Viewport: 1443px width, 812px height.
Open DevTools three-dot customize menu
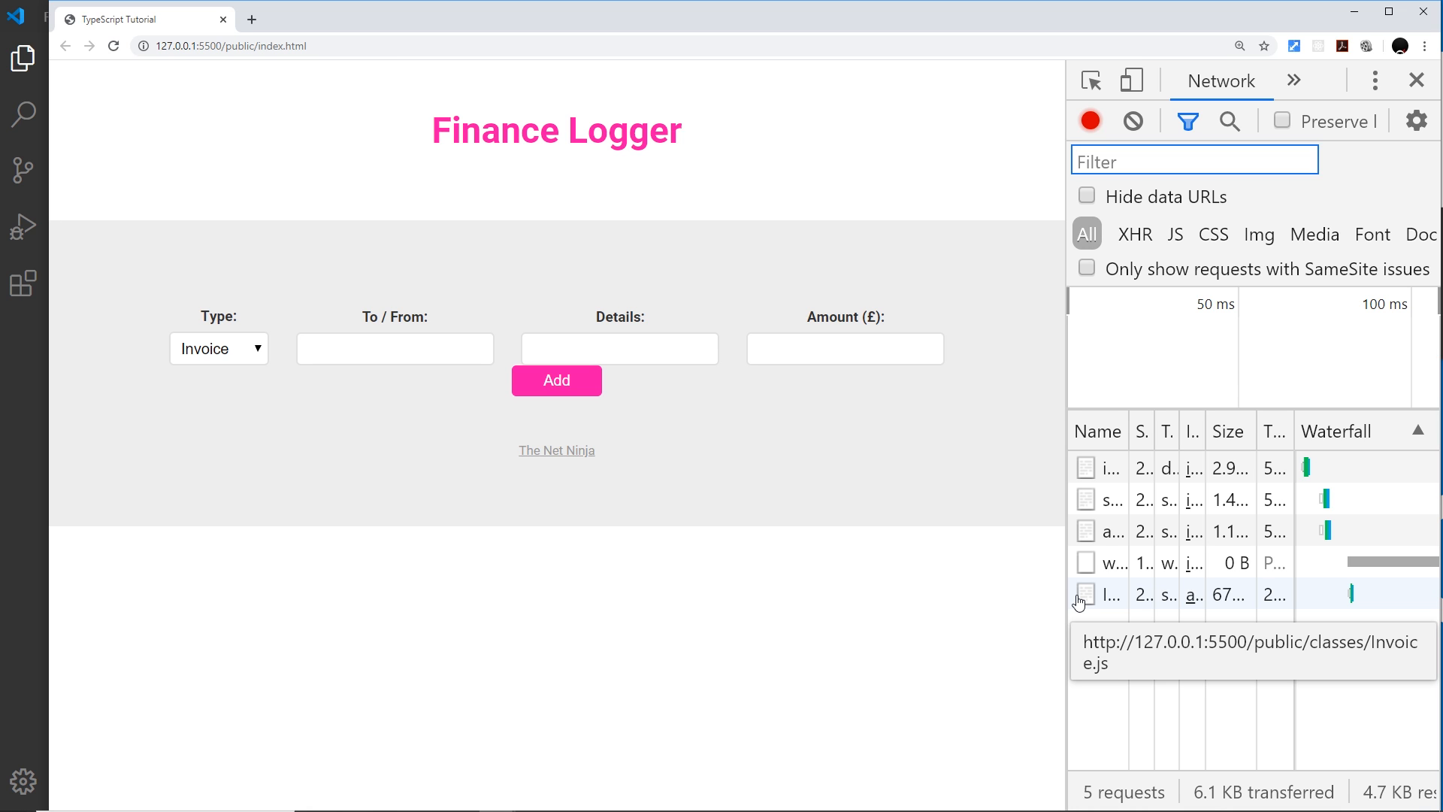click(1375, 80)
